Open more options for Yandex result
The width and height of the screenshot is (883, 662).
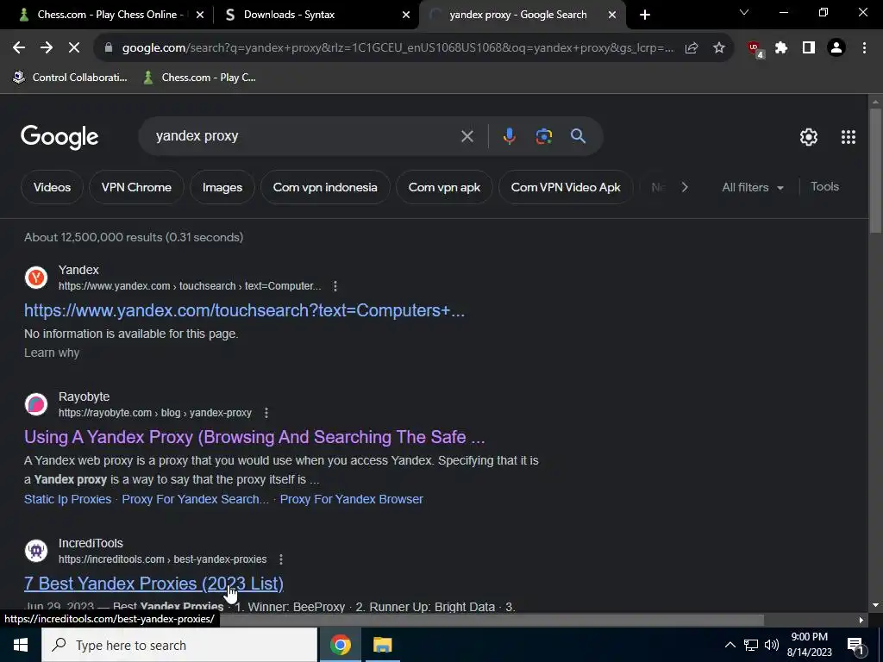[335, 286]
